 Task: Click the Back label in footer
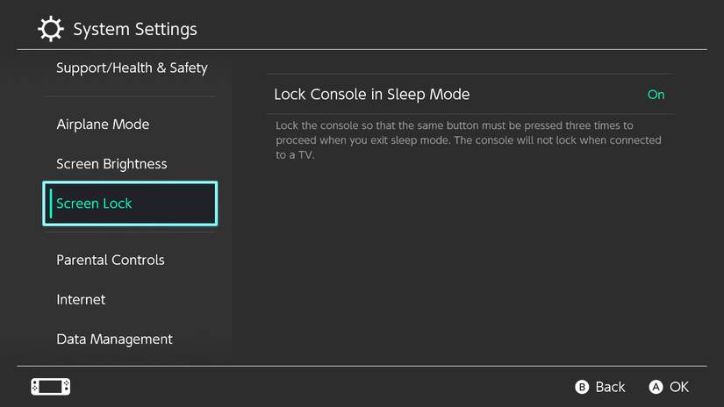point(609,387)
